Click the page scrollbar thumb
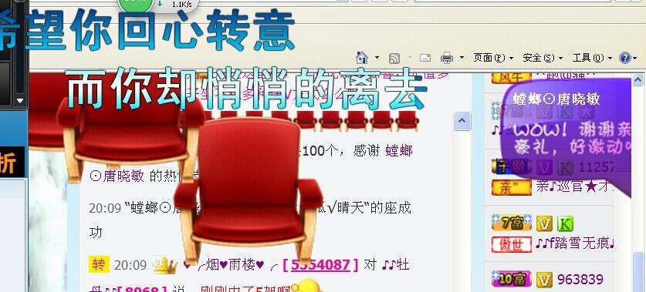 pyautogui.click(x=638, y=271)
